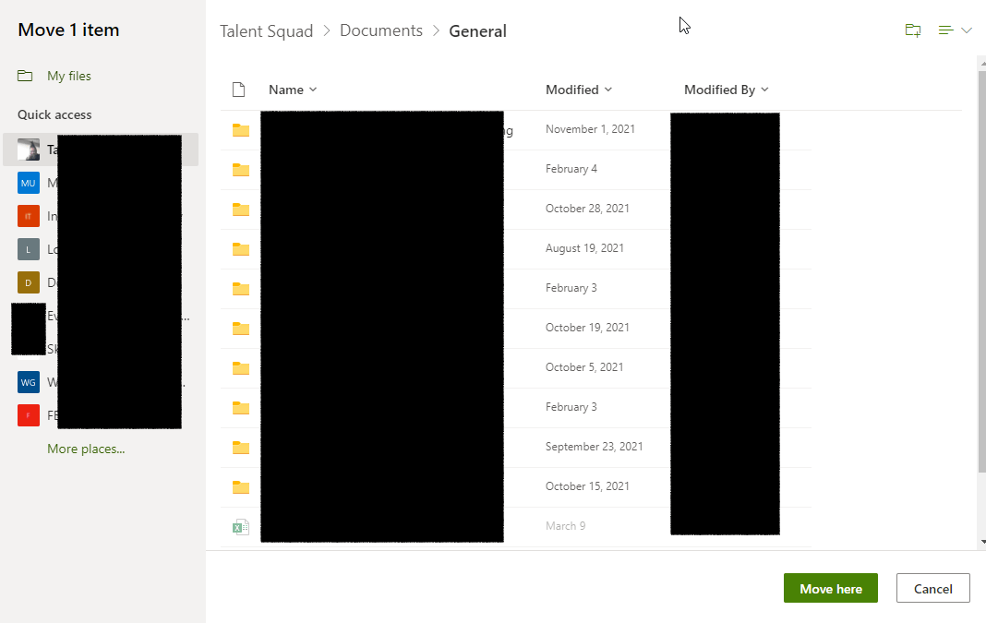This screenshot has height=623, width=986.
Task: Open folder modified September 23, 2021
Action: pyautogui.click(x=241, y=447)
